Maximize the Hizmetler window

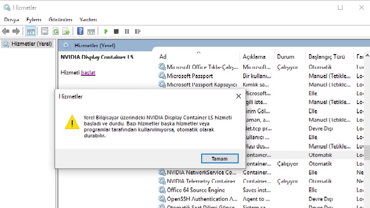tap(340, 7)
